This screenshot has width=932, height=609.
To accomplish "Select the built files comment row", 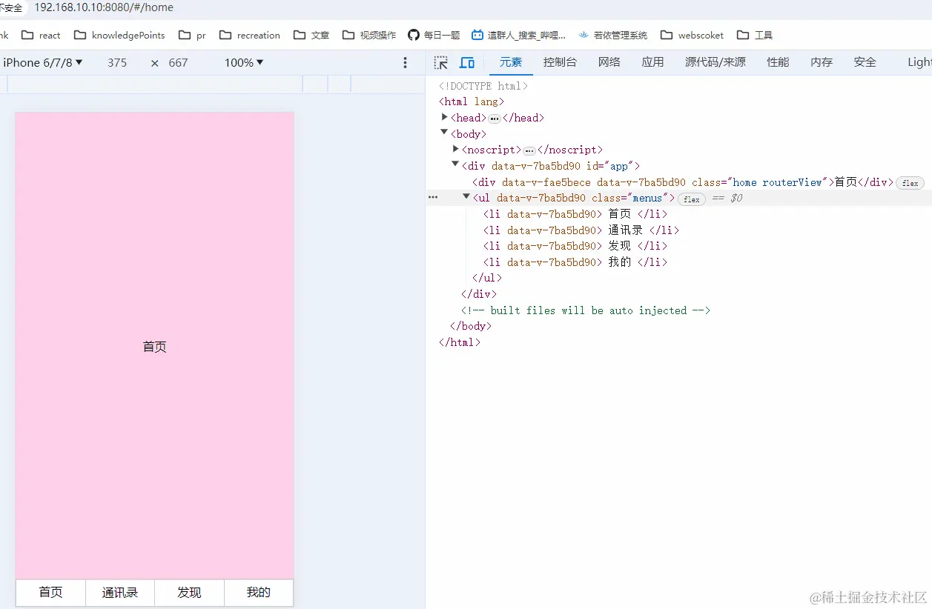I will point(586,310).
